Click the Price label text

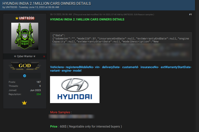click(54, 126)
